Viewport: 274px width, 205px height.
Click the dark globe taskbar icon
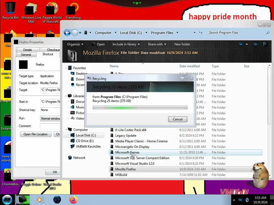pyautogui.click(x=57, y=200)
